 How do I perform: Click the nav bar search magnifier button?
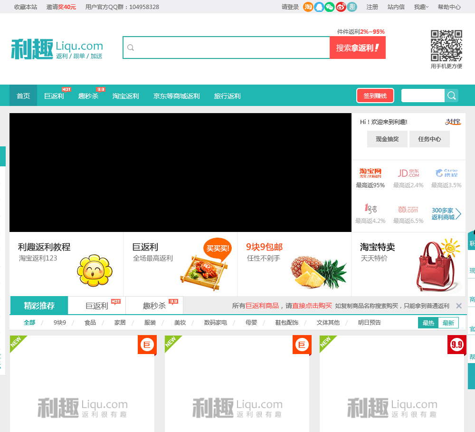pyautogui.click(x=451, y=96)
